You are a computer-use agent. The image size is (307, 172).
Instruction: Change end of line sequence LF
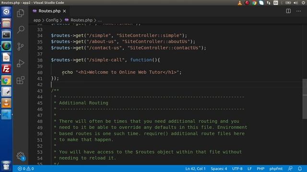249,169
